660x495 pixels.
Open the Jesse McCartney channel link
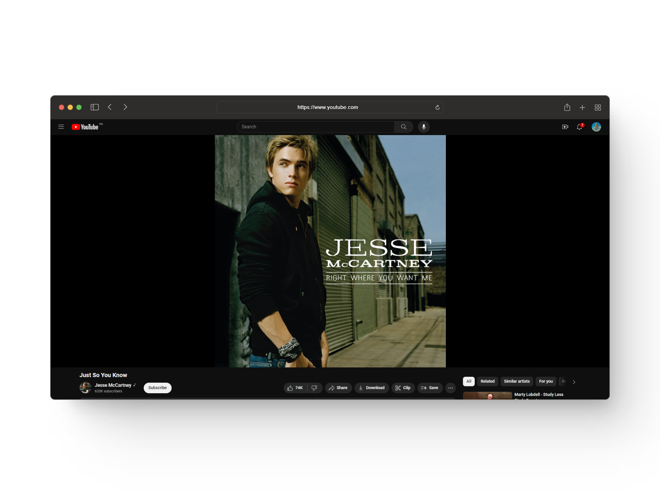click(x=113, y=385)
